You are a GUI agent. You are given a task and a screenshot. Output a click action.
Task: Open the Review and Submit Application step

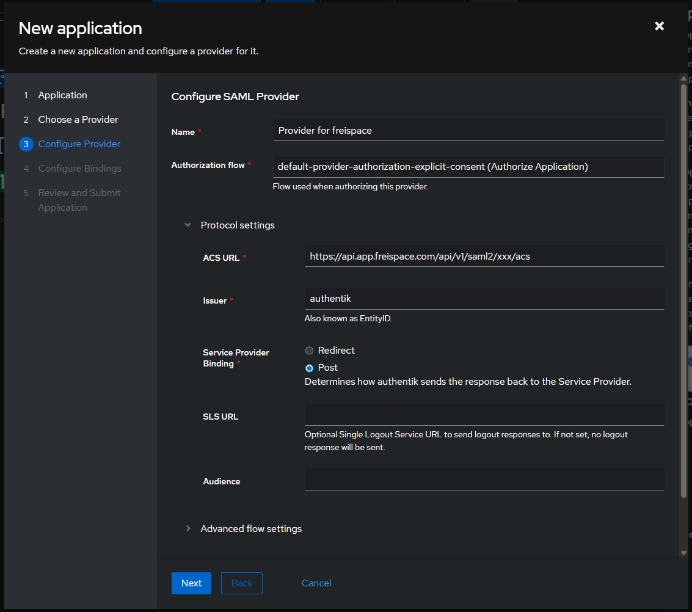(79, 200)
